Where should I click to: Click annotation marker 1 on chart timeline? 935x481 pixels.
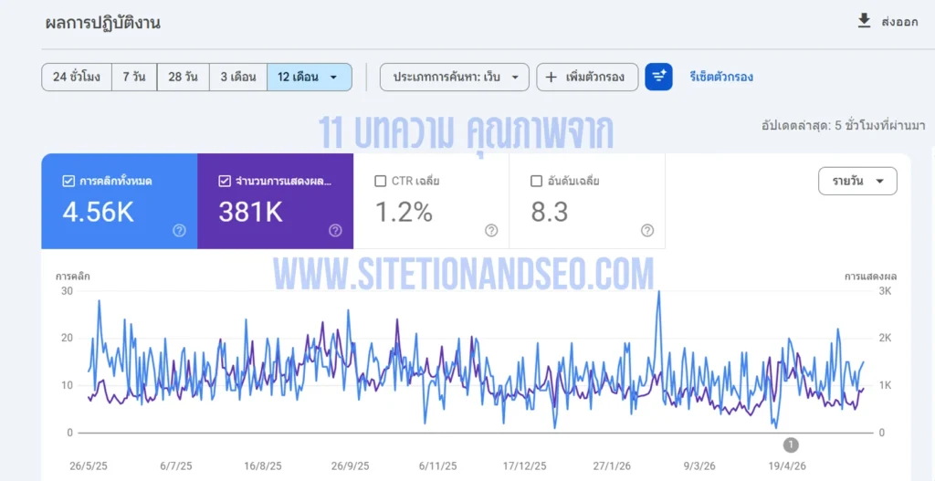(x=791, y=444)
